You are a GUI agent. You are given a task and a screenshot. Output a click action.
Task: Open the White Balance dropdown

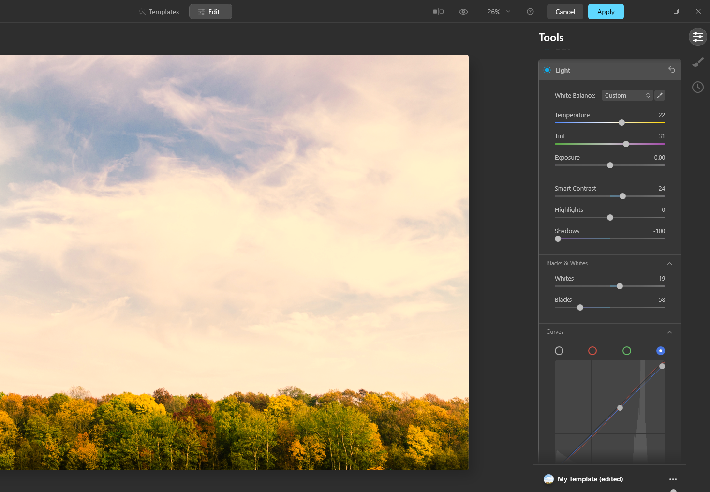point(627,95)
